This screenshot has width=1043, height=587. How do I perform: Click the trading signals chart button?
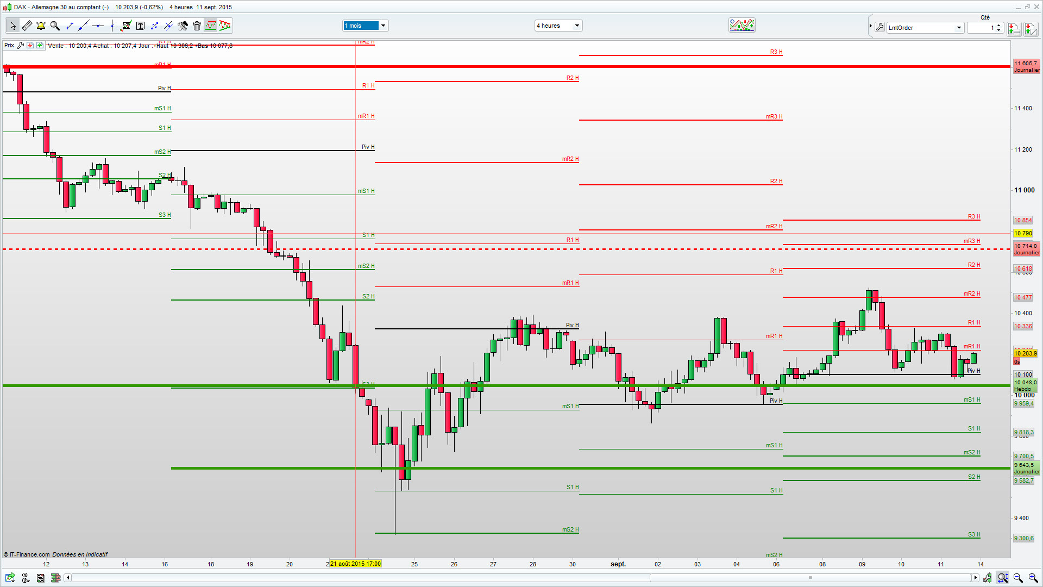click(x=742, y=25)
